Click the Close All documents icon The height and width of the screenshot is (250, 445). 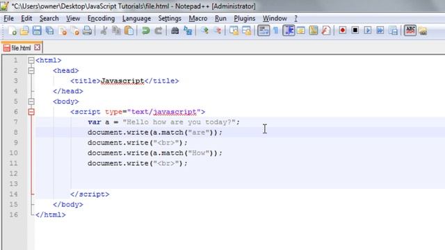[x=75, y=31]
